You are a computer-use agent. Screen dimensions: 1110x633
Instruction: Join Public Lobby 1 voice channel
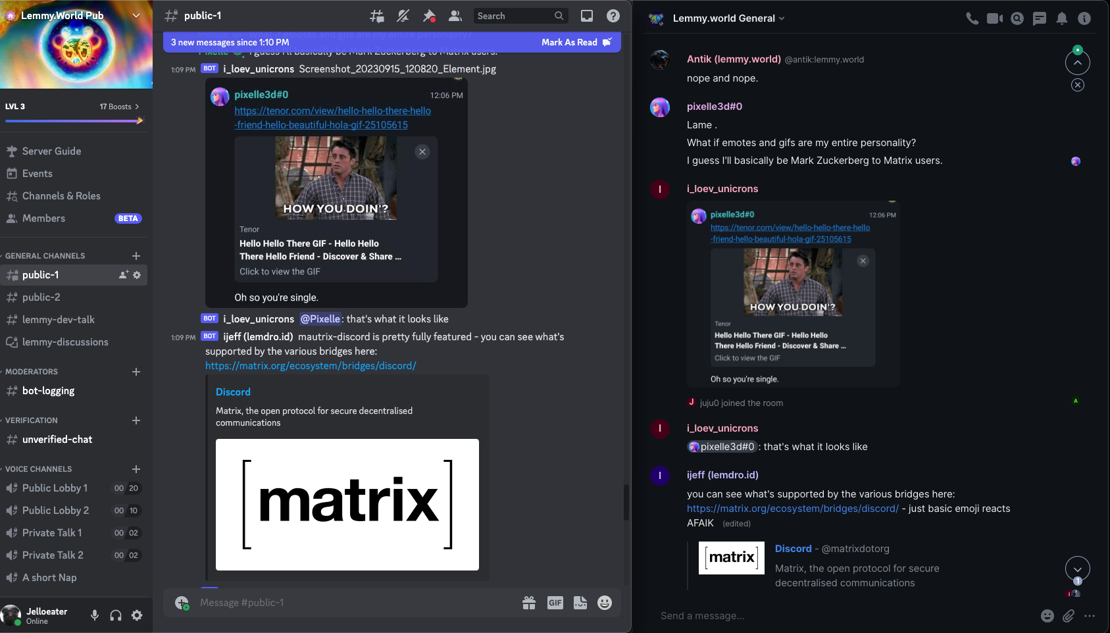(x=74, y=488)
